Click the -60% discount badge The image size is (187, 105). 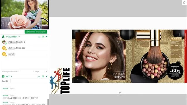[175, 71]
